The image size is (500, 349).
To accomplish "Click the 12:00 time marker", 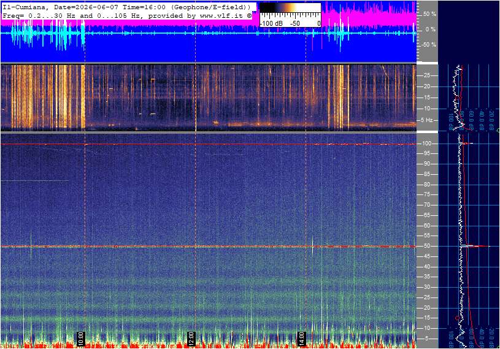I will pyautogui.click(x=191, y=339).
